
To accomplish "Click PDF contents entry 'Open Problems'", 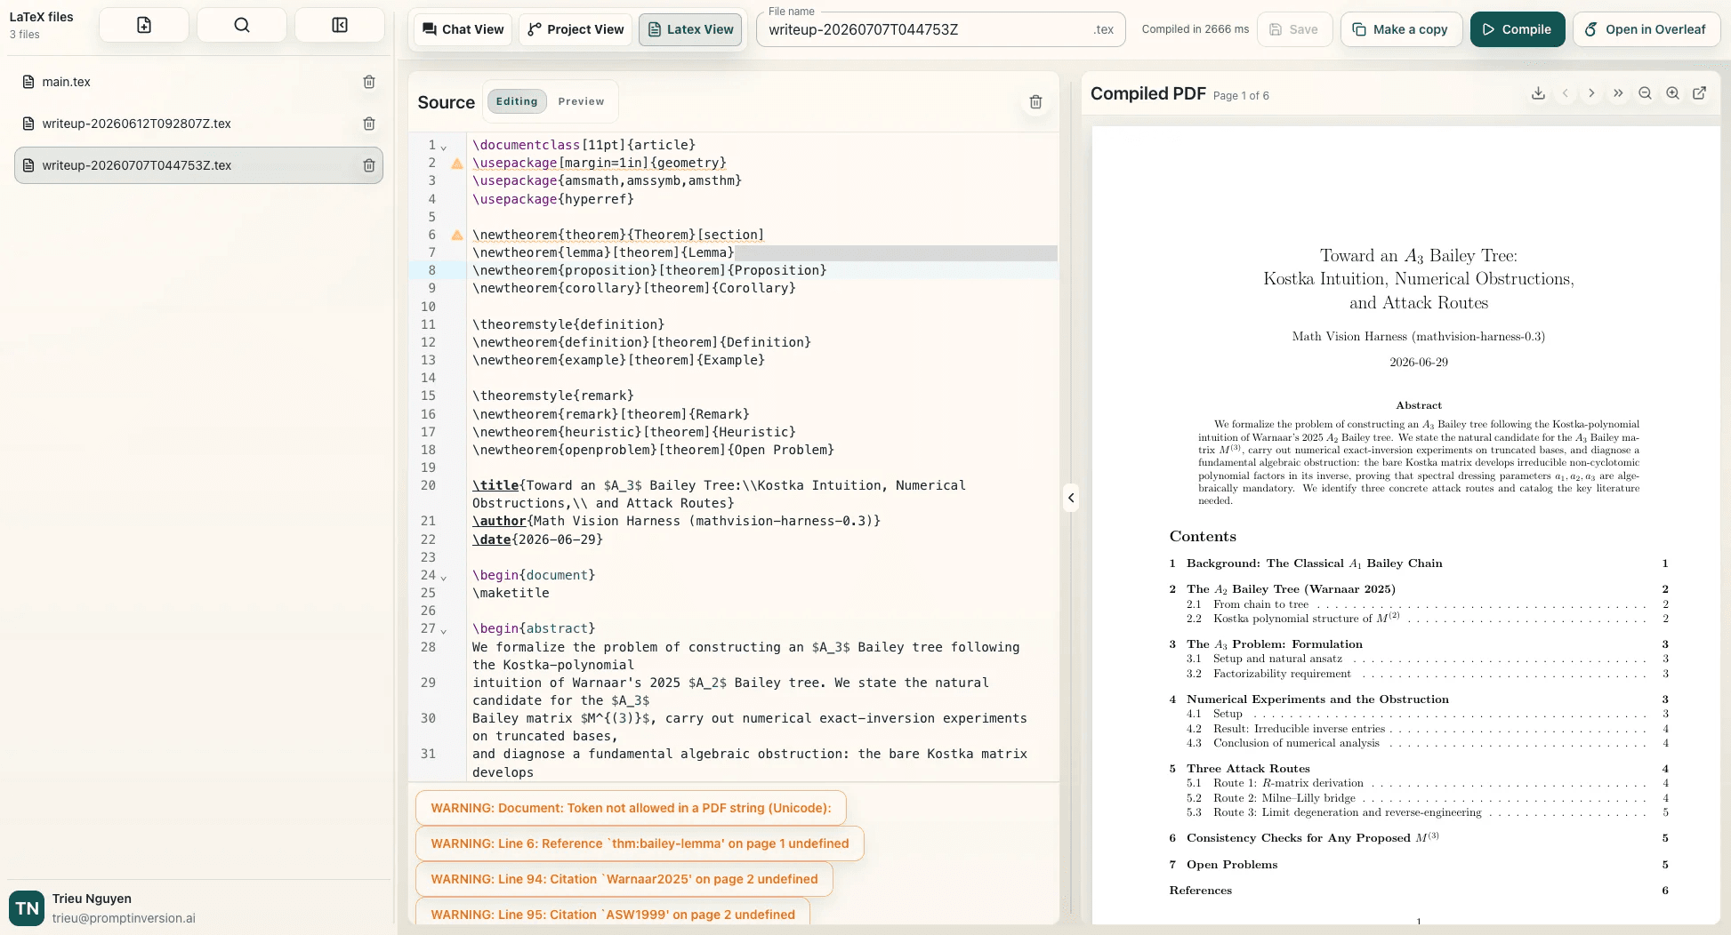I will click(x=1231, y=865).
